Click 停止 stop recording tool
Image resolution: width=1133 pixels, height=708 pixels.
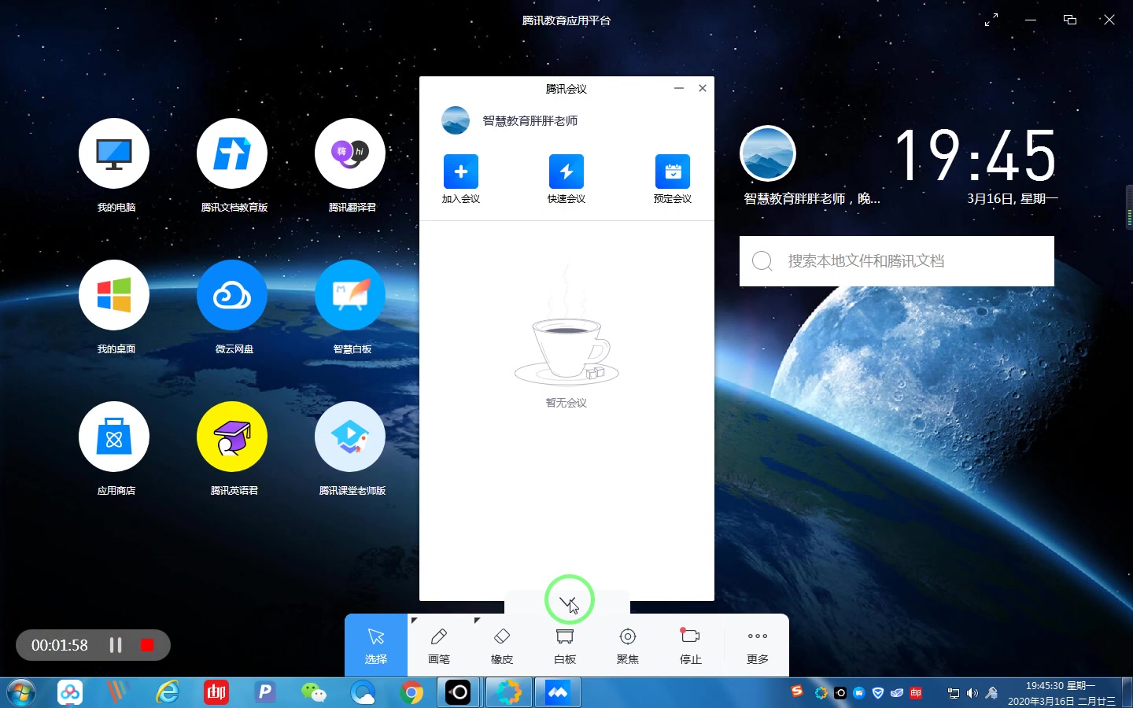691,645
